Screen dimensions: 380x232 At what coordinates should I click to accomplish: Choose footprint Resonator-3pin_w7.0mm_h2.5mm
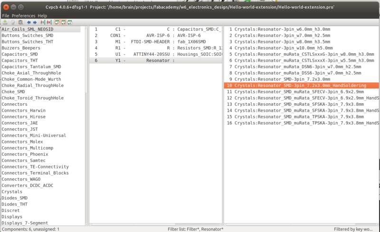tap(302, 36)
